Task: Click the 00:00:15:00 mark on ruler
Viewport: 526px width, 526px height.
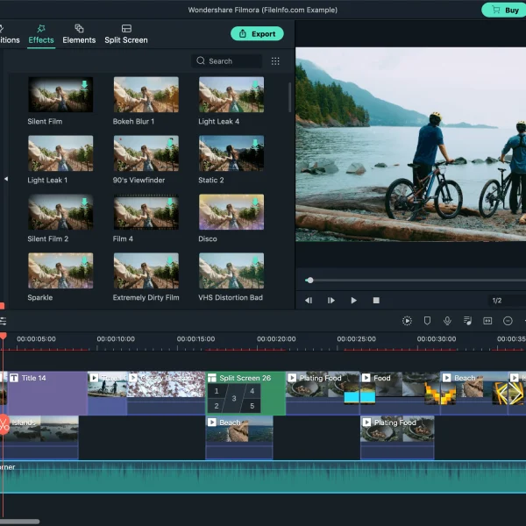Action: 195,338
